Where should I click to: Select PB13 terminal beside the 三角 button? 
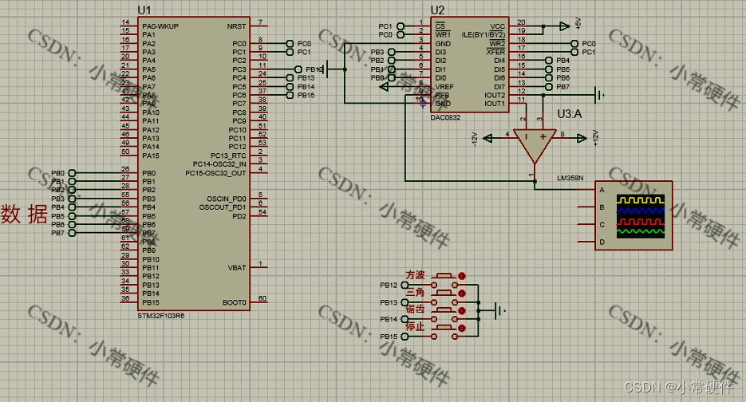pyautogui.click(x=405, y=302)
